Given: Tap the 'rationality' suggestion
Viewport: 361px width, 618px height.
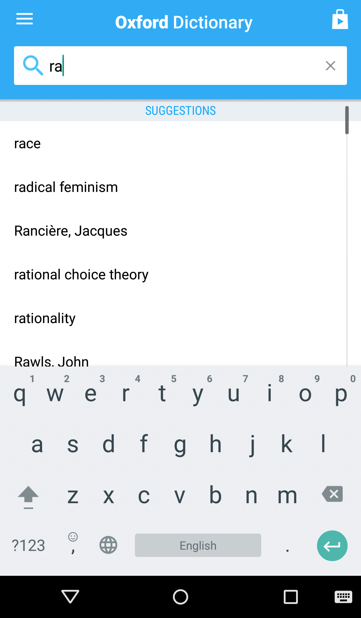Looking at the screenshot, I should tap(44, 318).
